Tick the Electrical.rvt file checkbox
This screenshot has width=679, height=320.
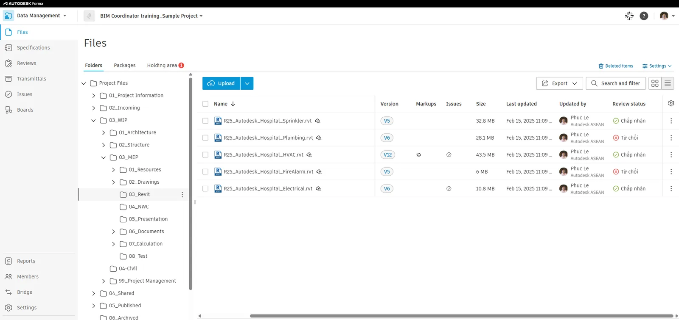point(205,188)
